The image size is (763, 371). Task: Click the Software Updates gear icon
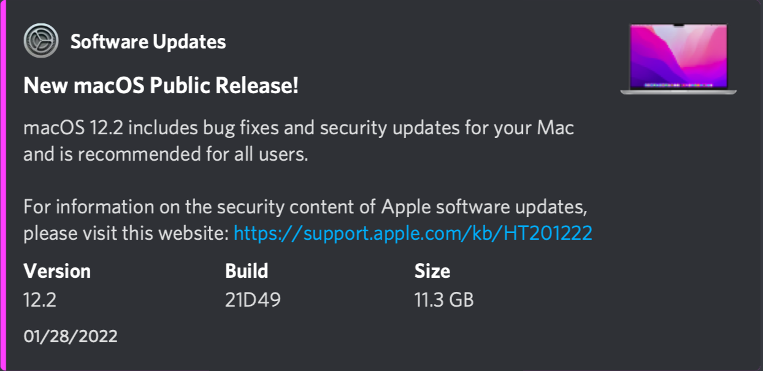click(x=40, y=41)
